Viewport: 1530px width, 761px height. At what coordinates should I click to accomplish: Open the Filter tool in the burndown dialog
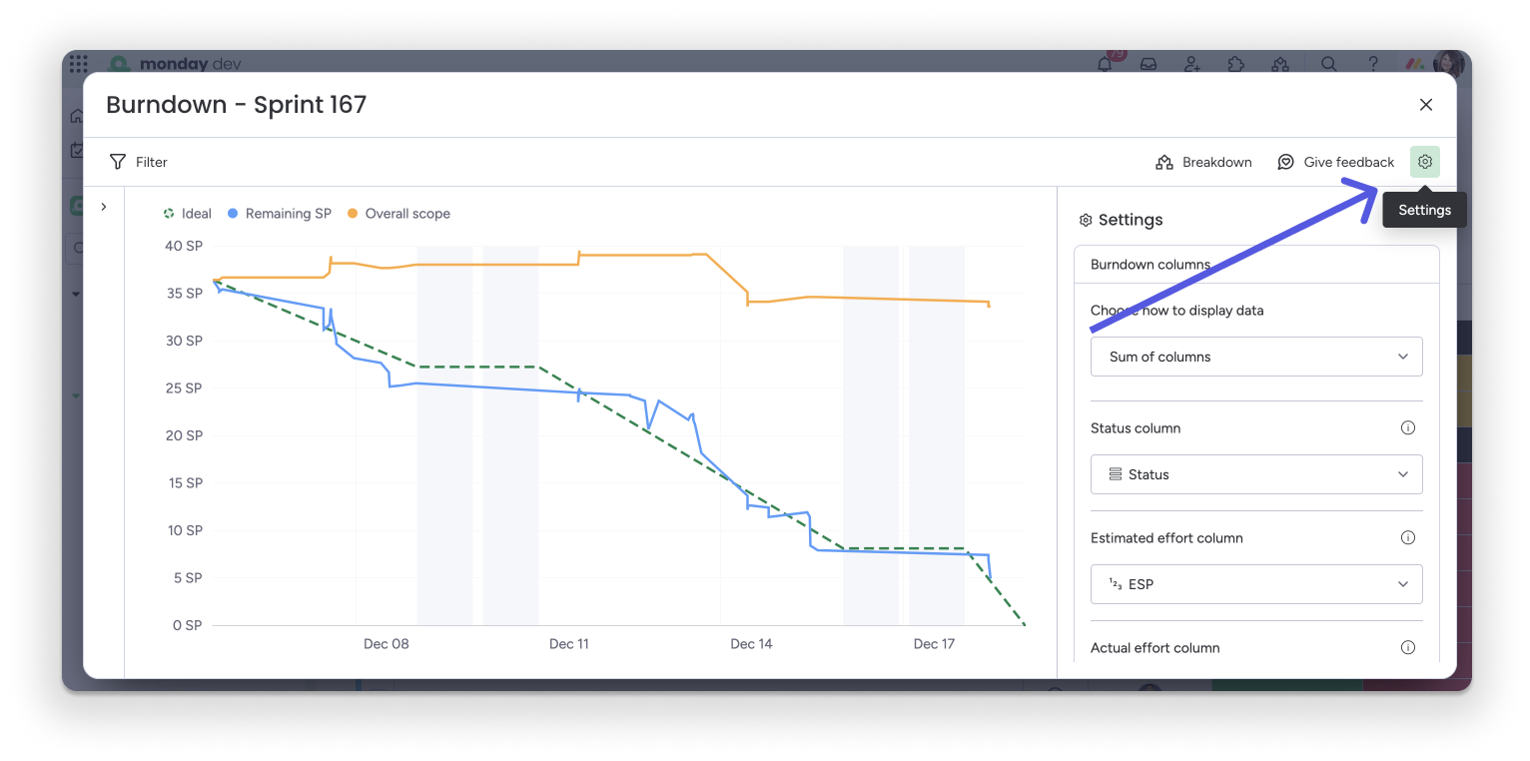point(139,161)
